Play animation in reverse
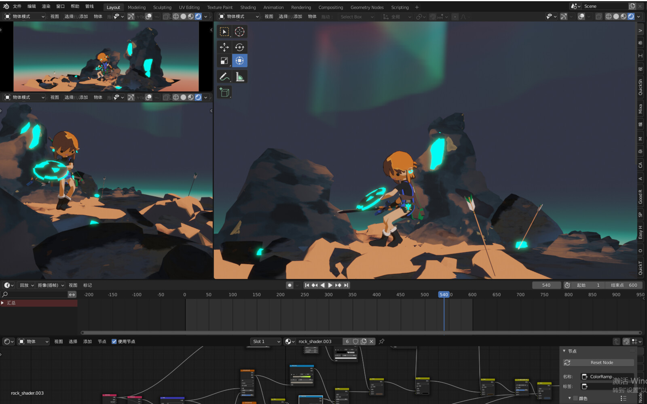The height and width of the screenshot is (404, 647). [x=322, y=285]
